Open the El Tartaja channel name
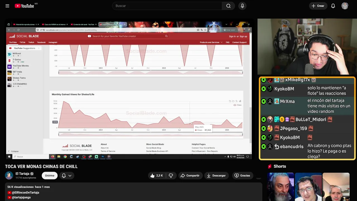357x201 pixels. point(22,174)
